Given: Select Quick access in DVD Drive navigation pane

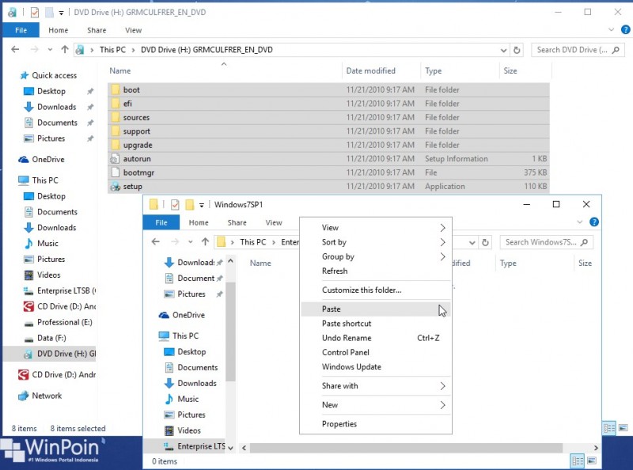Looking at the screenshot, I should click(x=54, y=75).
